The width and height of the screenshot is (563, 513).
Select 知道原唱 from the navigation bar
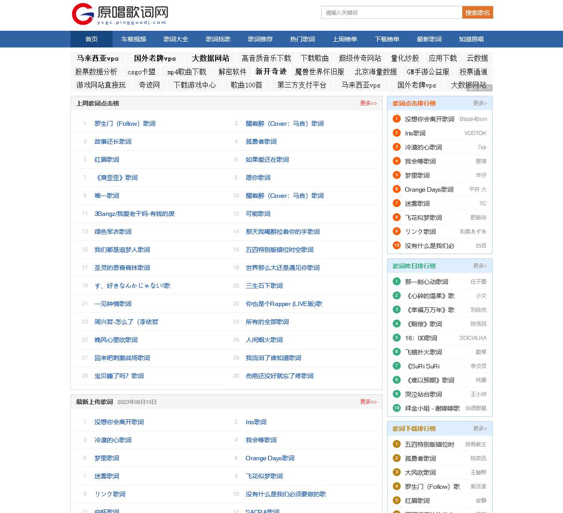click(471, 39)
